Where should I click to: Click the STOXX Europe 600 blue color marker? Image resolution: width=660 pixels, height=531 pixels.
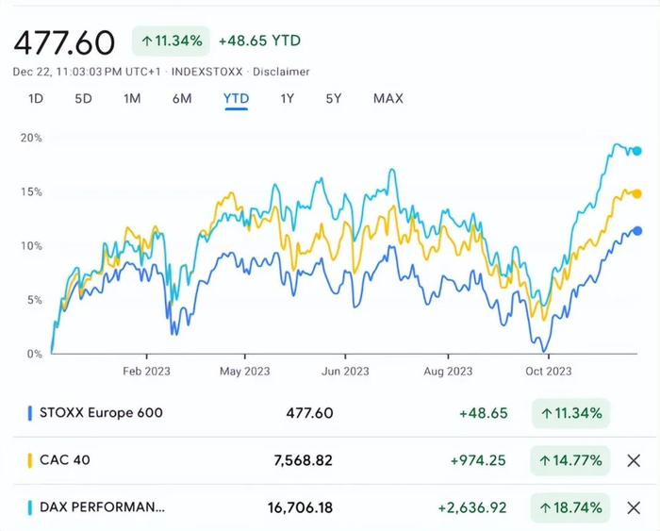tap(30, 413)
